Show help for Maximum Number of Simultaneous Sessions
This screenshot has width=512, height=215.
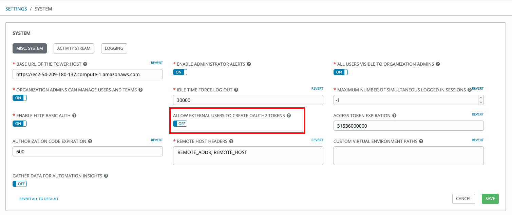tap(470, 90)
